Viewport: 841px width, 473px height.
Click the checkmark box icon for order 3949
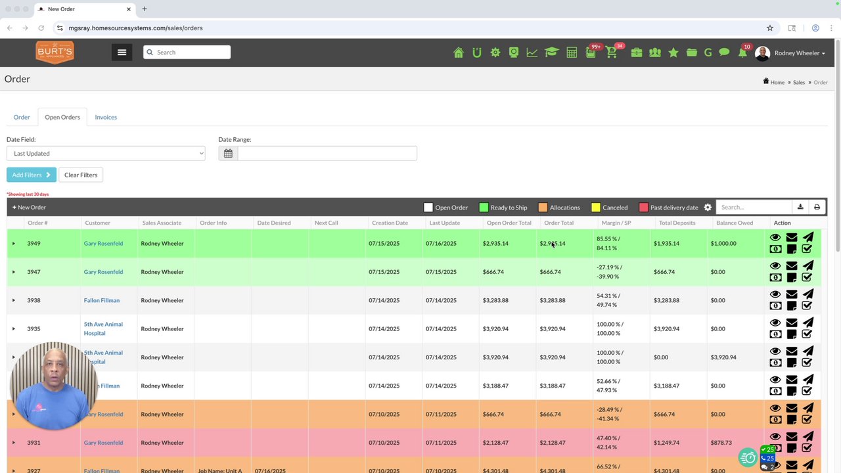[x=807, y=249]
